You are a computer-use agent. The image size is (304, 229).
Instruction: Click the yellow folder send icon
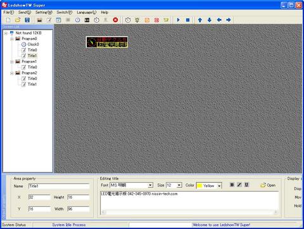166,20
